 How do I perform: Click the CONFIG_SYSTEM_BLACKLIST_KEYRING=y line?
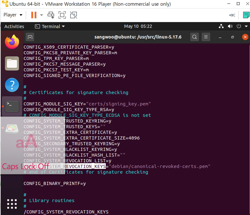point(70,149)
